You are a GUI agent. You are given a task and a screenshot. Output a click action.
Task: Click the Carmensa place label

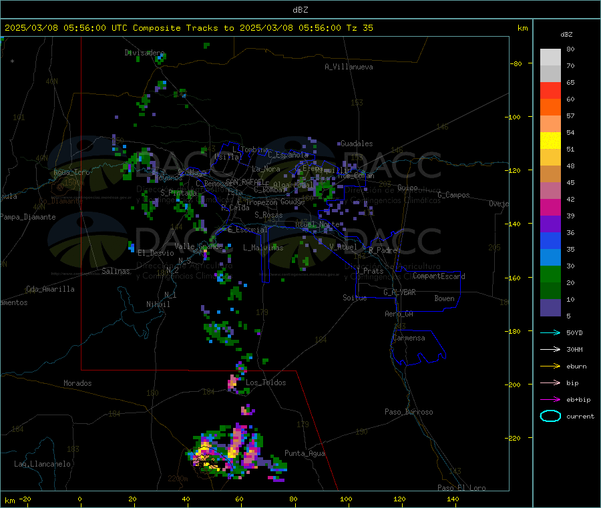(409, 338)
